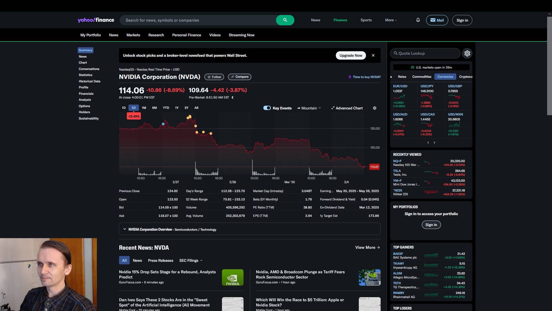Open the SEC Filings dropdown
Screen dimensions: 552x311
tap(191, 260)
